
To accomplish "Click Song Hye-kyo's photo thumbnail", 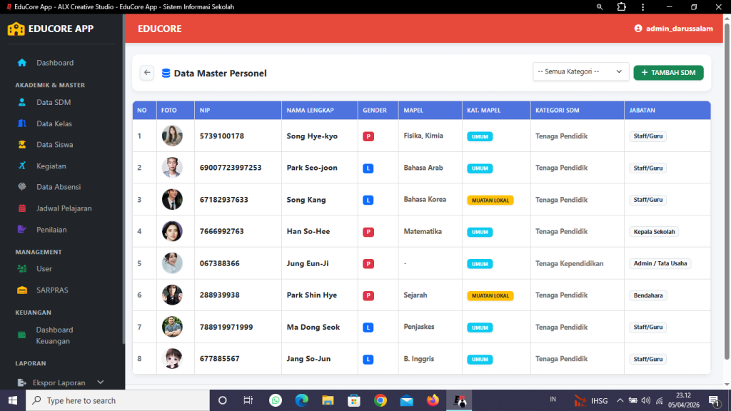I will 172,136.
